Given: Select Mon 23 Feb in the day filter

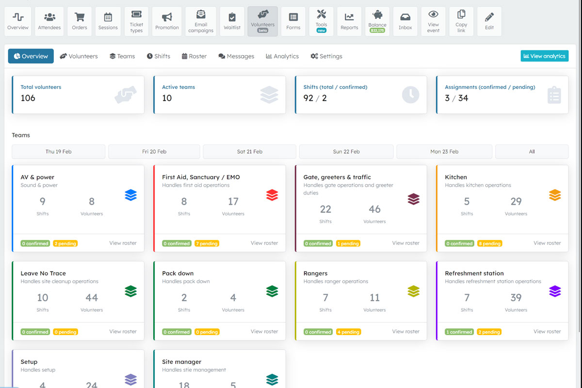Looking at the screenshot, I should (x=444, y=151).
